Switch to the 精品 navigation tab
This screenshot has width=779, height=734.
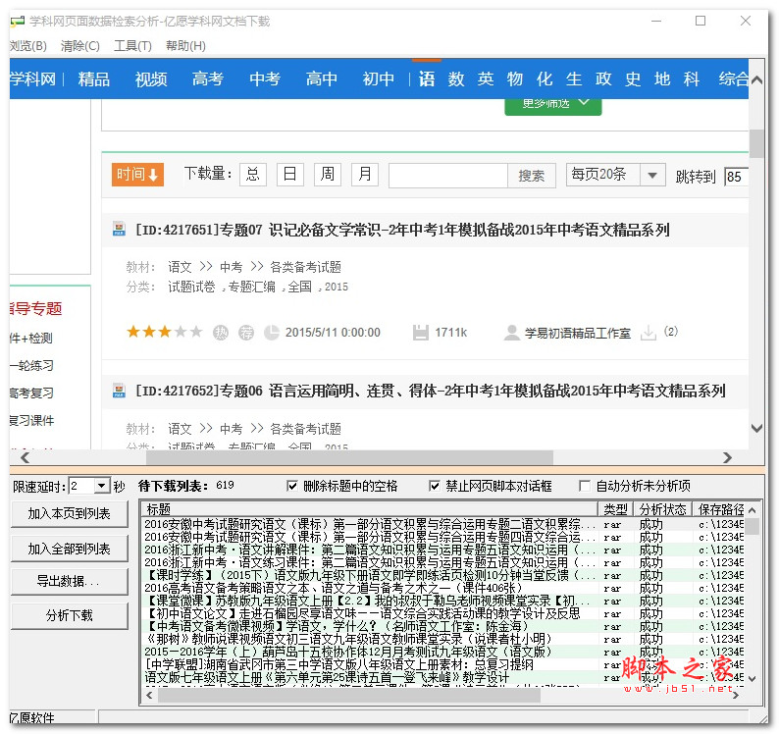(94, 79)
